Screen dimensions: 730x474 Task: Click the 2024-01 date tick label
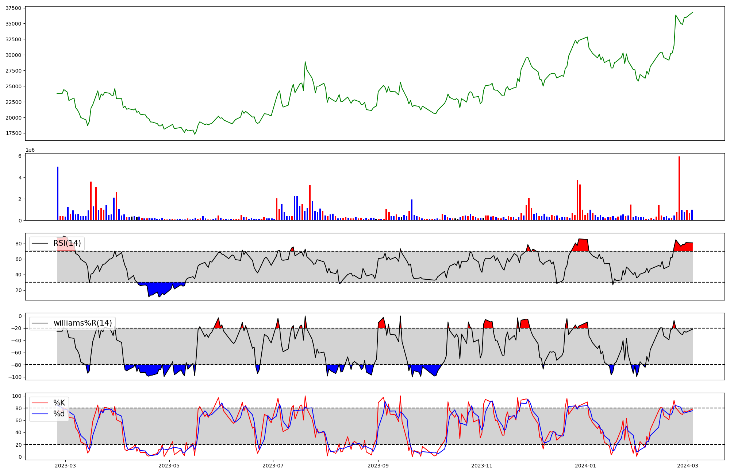click(x=585, y=466)
